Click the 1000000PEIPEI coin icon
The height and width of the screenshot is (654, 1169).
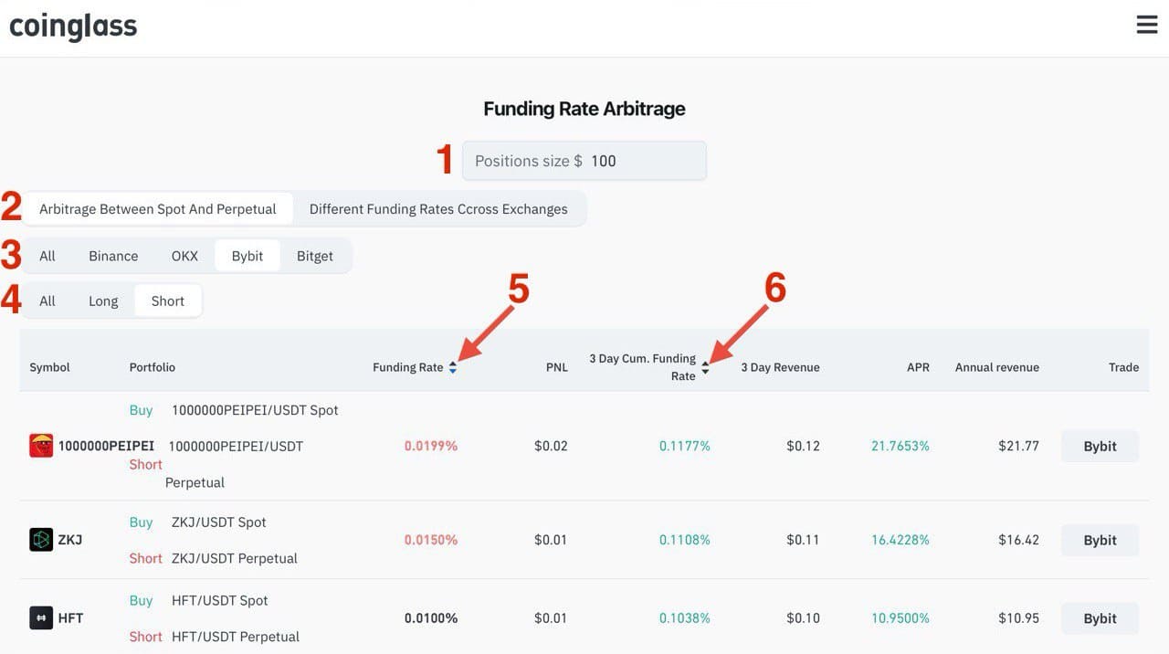click(41, 446)
